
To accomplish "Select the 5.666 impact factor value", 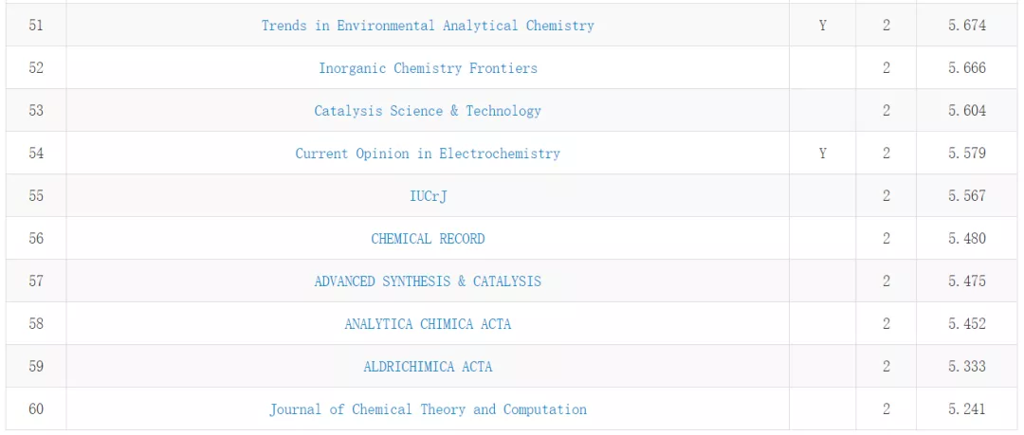I will pyautogui.click(x=967, y=68).
